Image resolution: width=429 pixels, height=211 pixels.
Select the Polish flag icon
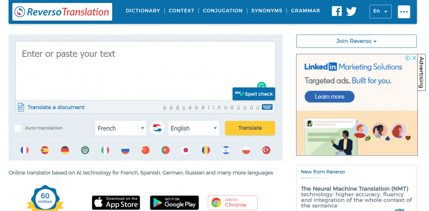pos(246,150)
